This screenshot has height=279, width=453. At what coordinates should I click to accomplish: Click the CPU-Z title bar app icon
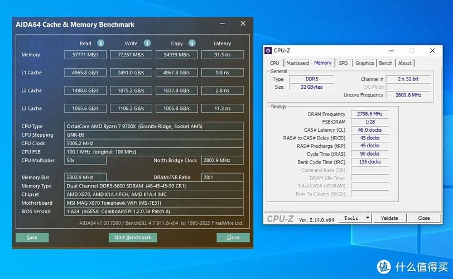click(268, 50)
